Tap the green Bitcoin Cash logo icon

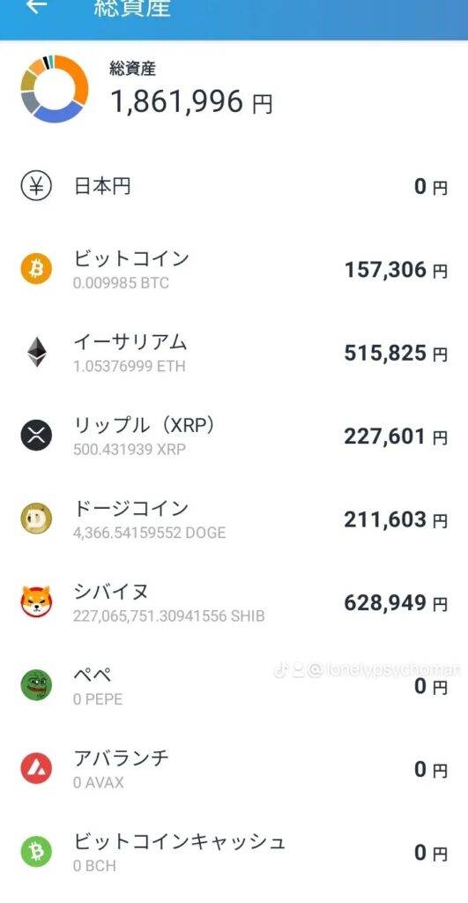[x=36, y=852]
